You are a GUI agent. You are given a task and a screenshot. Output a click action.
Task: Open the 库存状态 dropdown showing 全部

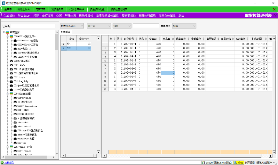[x=184, y=26]
